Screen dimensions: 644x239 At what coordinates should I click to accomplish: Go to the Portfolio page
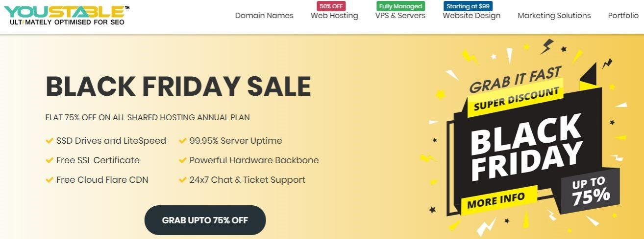click(x=623, y=16)
